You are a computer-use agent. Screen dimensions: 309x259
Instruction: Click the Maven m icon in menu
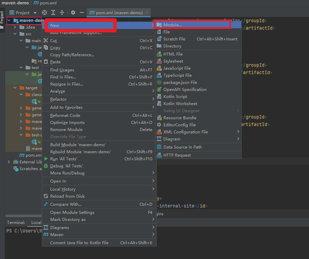[46, 234]
